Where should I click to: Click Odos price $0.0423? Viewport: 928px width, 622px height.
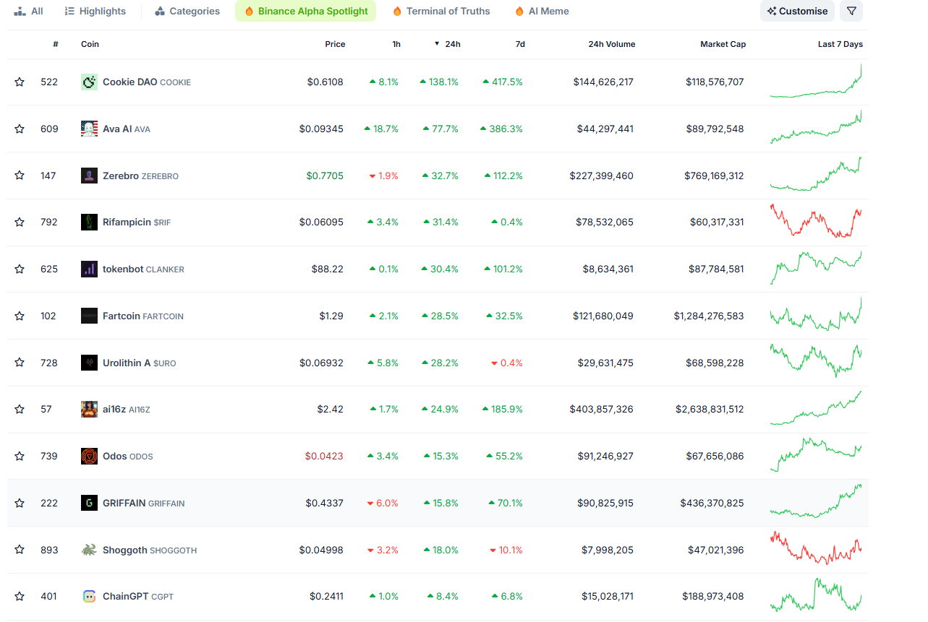click(324, 457)
